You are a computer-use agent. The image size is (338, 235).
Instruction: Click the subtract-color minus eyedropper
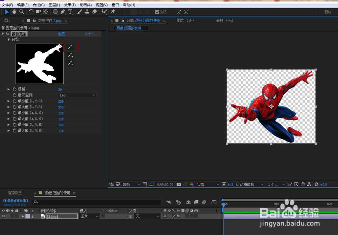tap(70, 63)
